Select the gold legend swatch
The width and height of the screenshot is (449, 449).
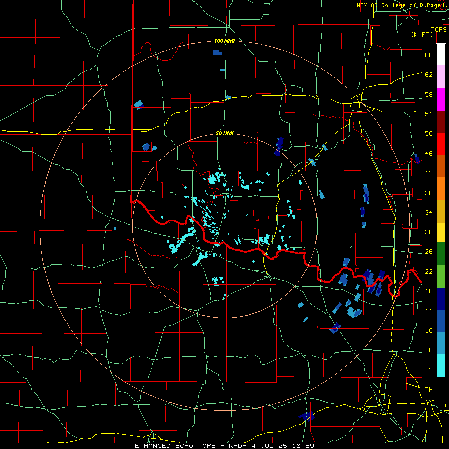441,211
